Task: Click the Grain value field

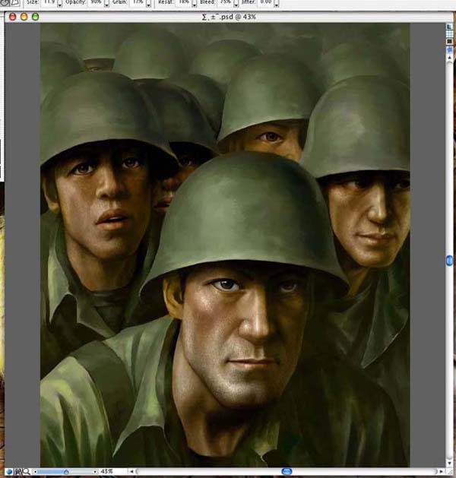Action: [138, 2]
